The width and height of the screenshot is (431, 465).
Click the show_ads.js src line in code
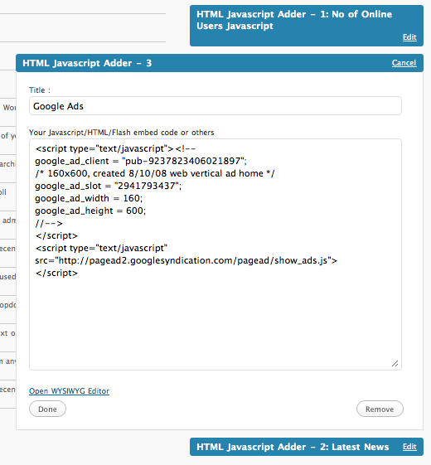point(186,260)
